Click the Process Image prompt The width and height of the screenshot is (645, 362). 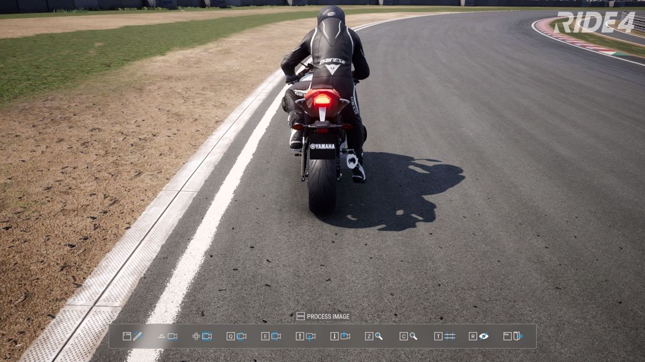tap(323, 316)
